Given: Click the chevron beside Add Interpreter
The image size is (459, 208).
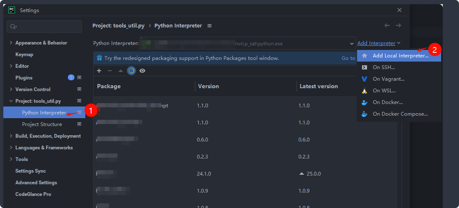Looking at the screenshot, I should [399, 43].
